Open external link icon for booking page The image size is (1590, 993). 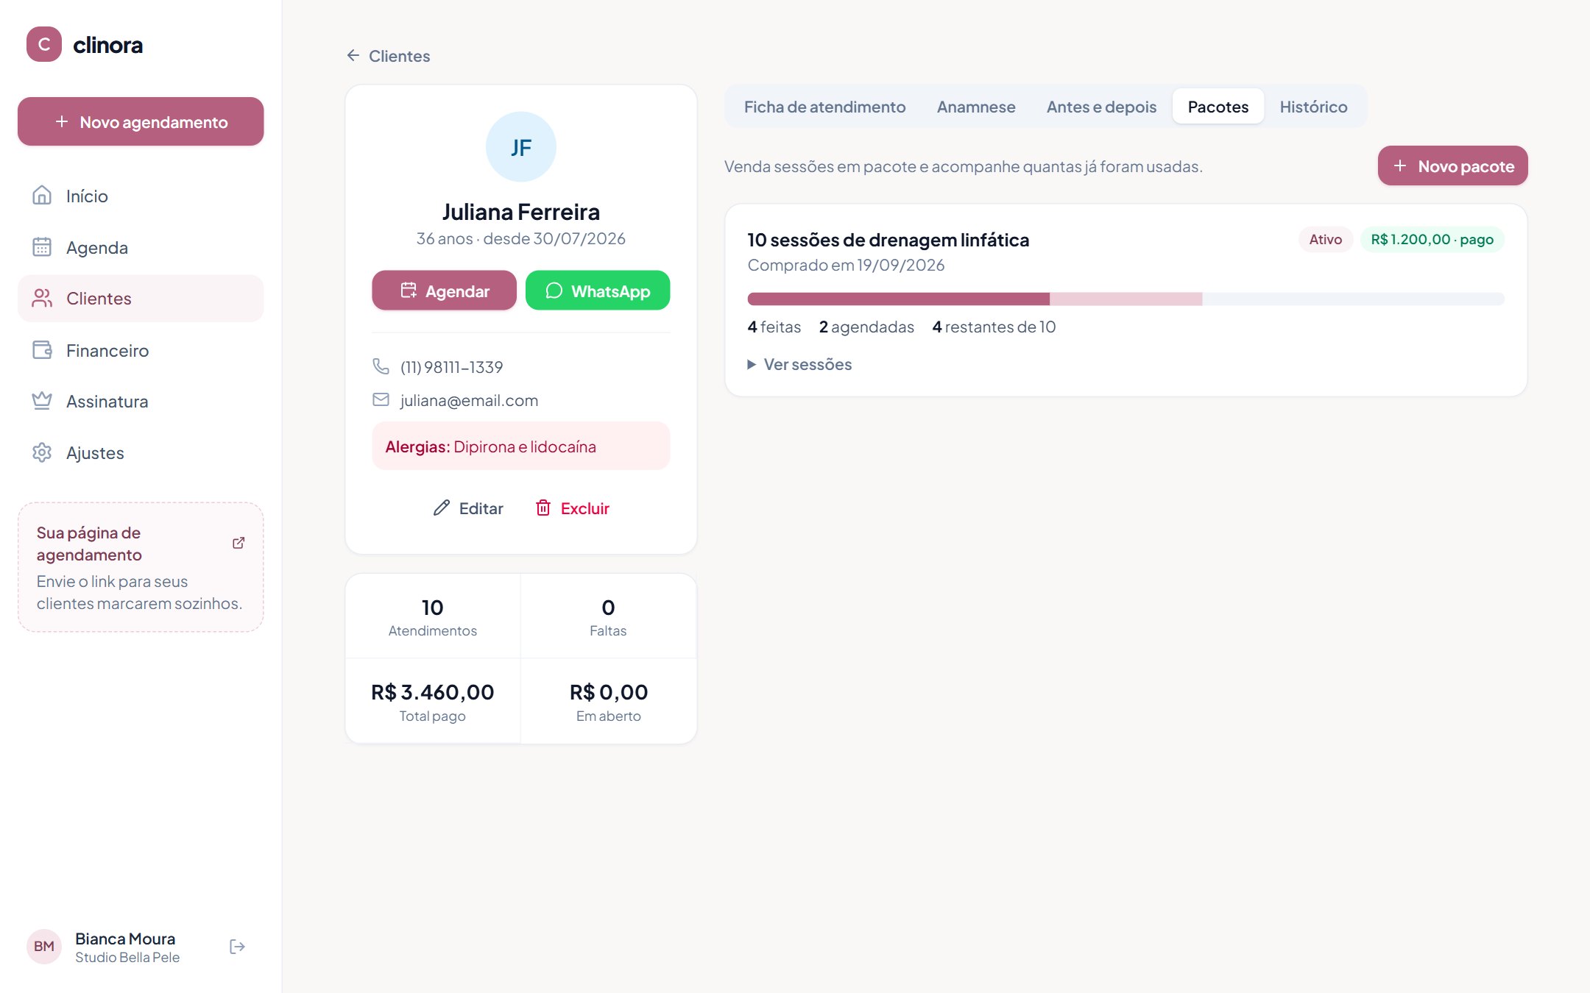pyautogui.click(x=239, y=543)
